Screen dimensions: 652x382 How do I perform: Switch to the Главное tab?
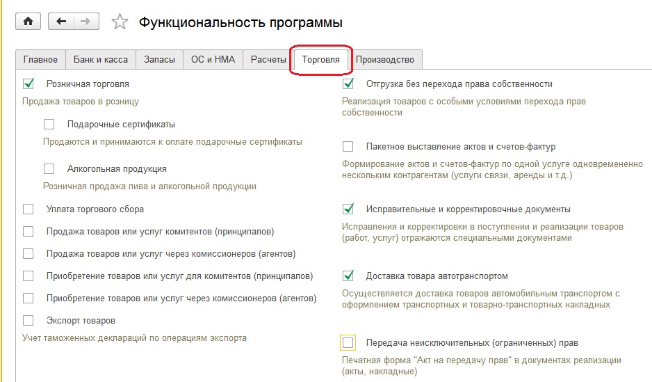tap(40, 60)
